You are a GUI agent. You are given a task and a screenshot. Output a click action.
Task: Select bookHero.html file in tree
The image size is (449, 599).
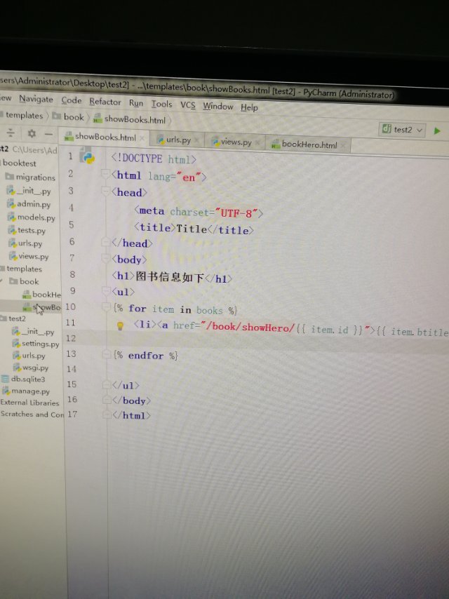point(41,295)
